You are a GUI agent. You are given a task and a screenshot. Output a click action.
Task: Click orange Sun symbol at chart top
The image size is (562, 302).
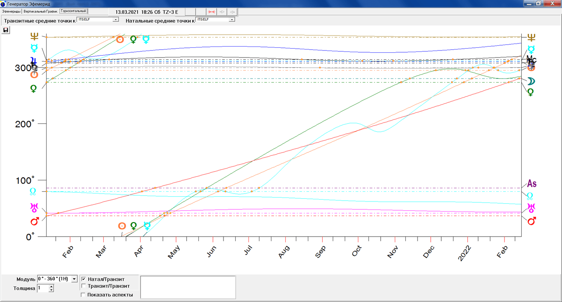(120, 40)
